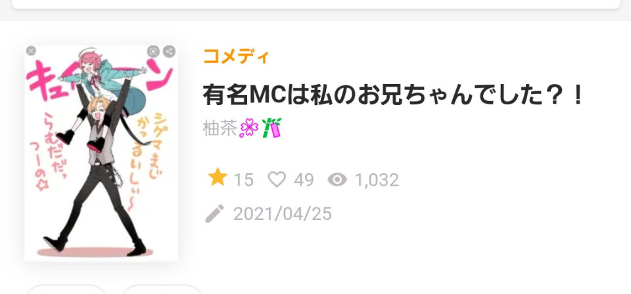Screen dimensions: 631x294
Task: Click the white card above the novel entry
Action: click(316, 4)
